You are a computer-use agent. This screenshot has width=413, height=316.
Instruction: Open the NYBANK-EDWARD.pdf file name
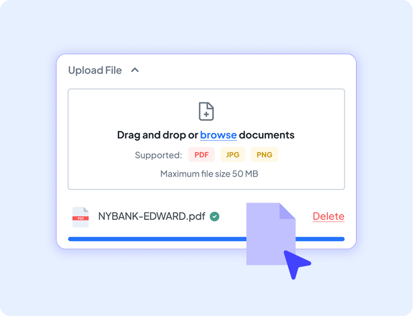[x=152, y=217]
